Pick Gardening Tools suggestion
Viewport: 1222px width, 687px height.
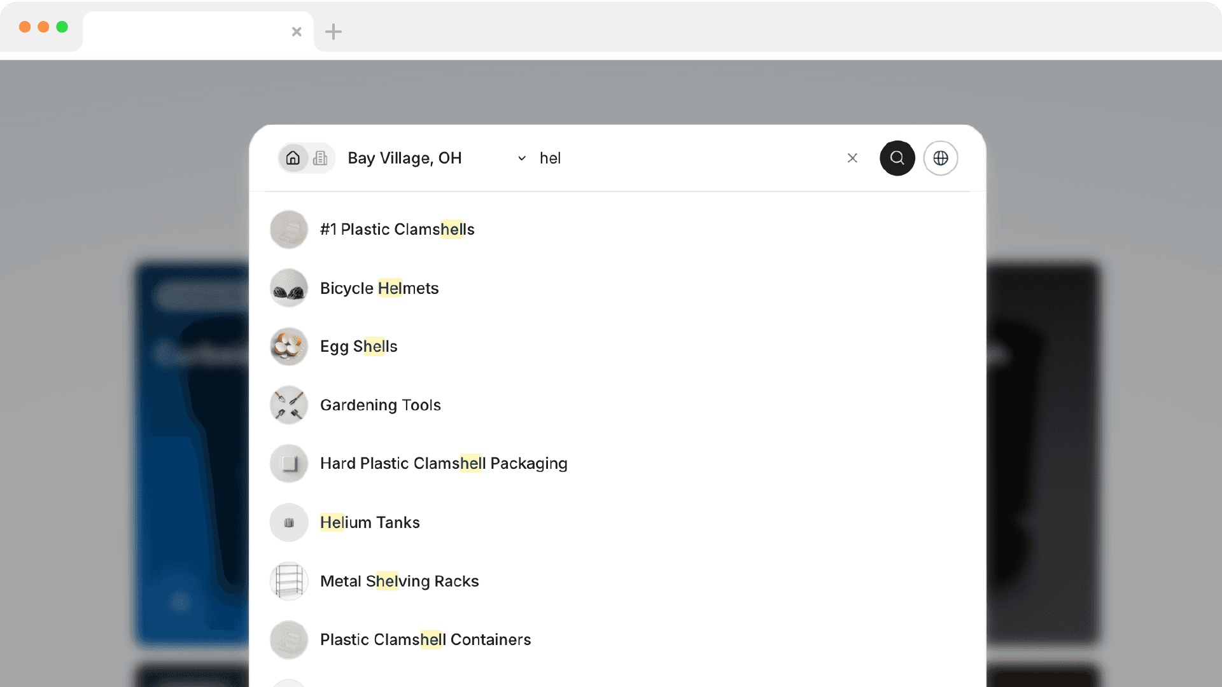coord(380,405)
